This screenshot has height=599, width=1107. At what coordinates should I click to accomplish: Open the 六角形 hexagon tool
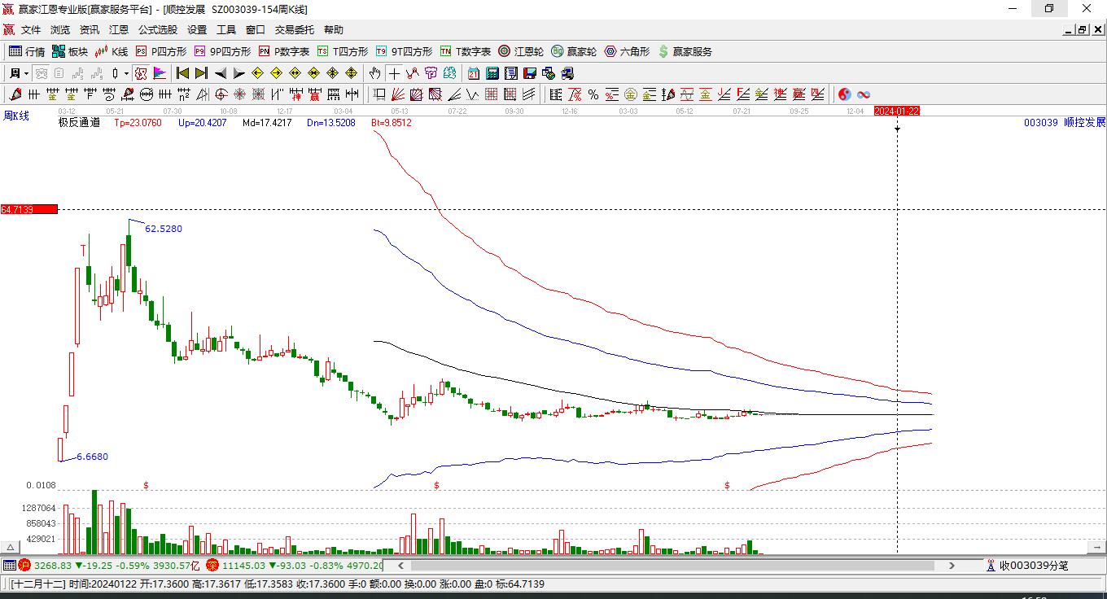click(x=627, y=51)
